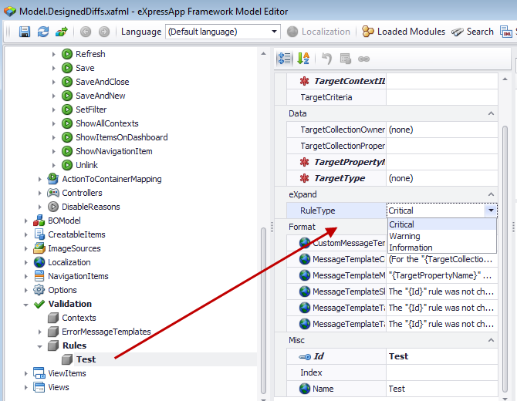
Task: Collapse the eXpand property category
Action: (491, 194)
